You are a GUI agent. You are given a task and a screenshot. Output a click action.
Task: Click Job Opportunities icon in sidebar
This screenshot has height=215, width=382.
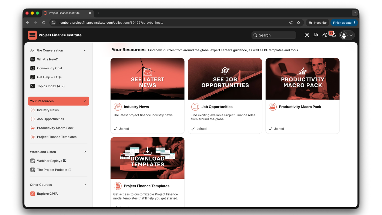pyautogui.click(x=32, y=119)
